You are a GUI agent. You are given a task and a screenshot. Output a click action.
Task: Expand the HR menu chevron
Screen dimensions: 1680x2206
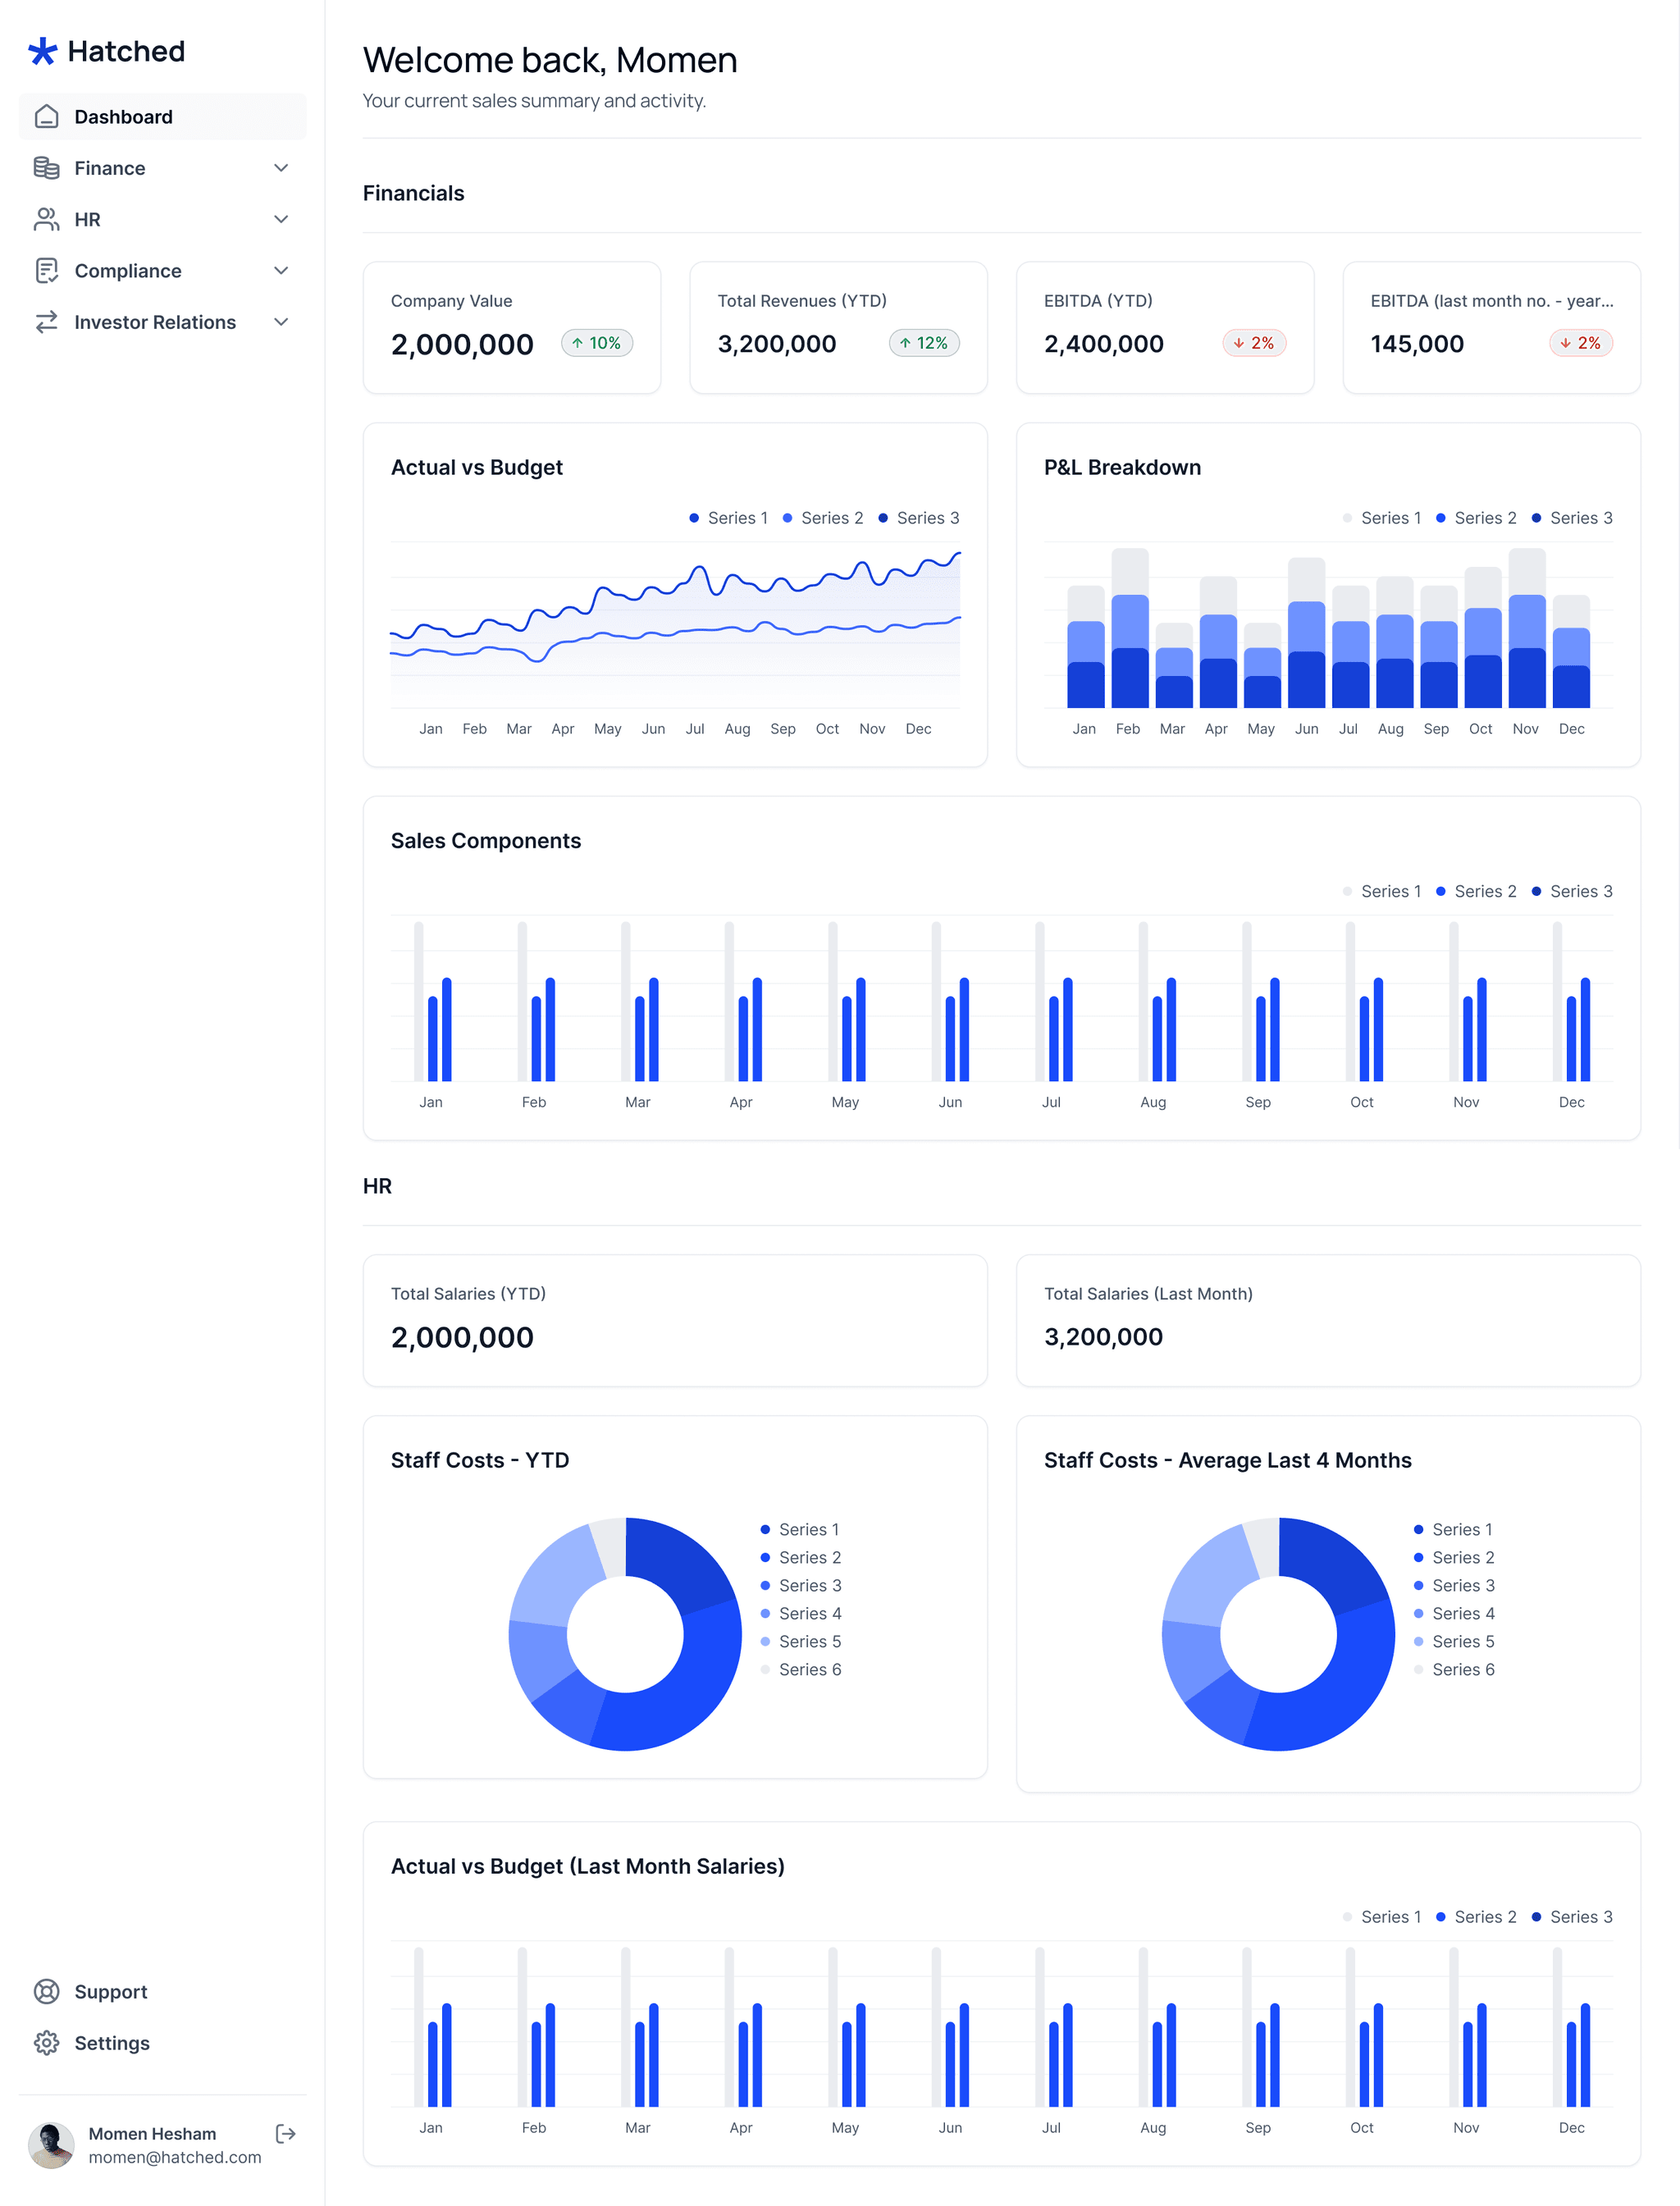click(x=281, y=219)
